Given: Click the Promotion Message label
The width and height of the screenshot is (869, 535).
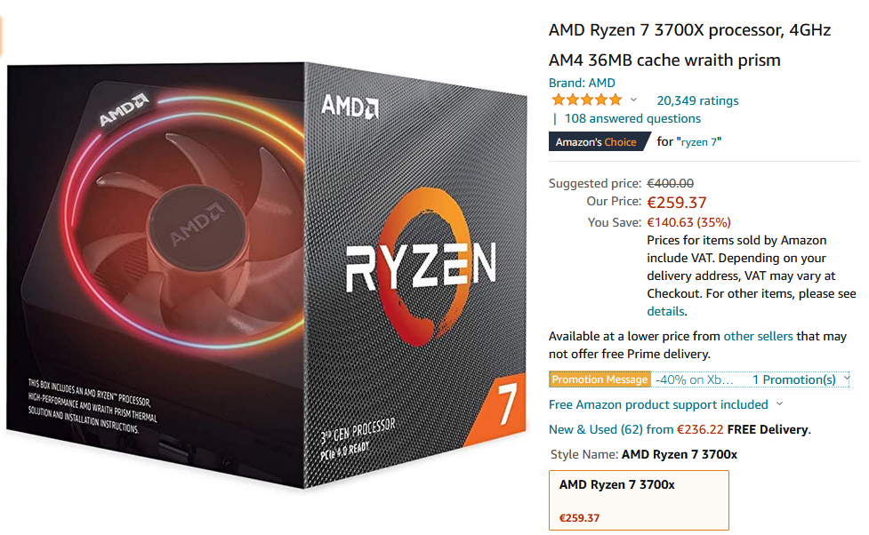Looking at the screenshot, I should pyautogui.click(x=599, y=379).
